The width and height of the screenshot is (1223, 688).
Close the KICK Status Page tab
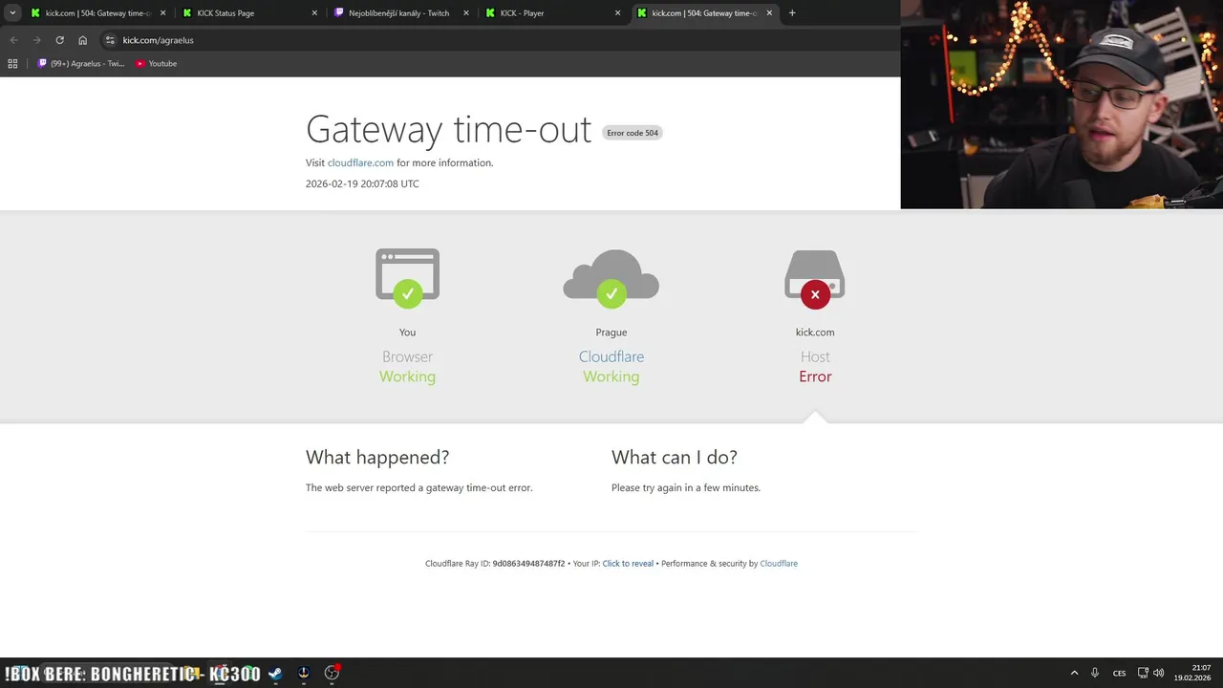coord(315,13)
